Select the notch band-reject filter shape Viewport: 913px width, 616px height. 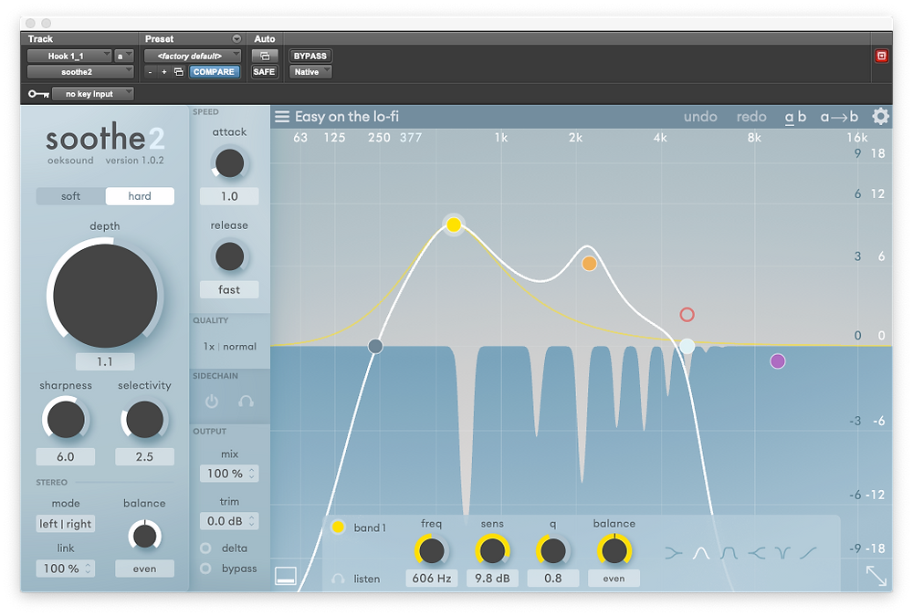(x=782, y=552)
